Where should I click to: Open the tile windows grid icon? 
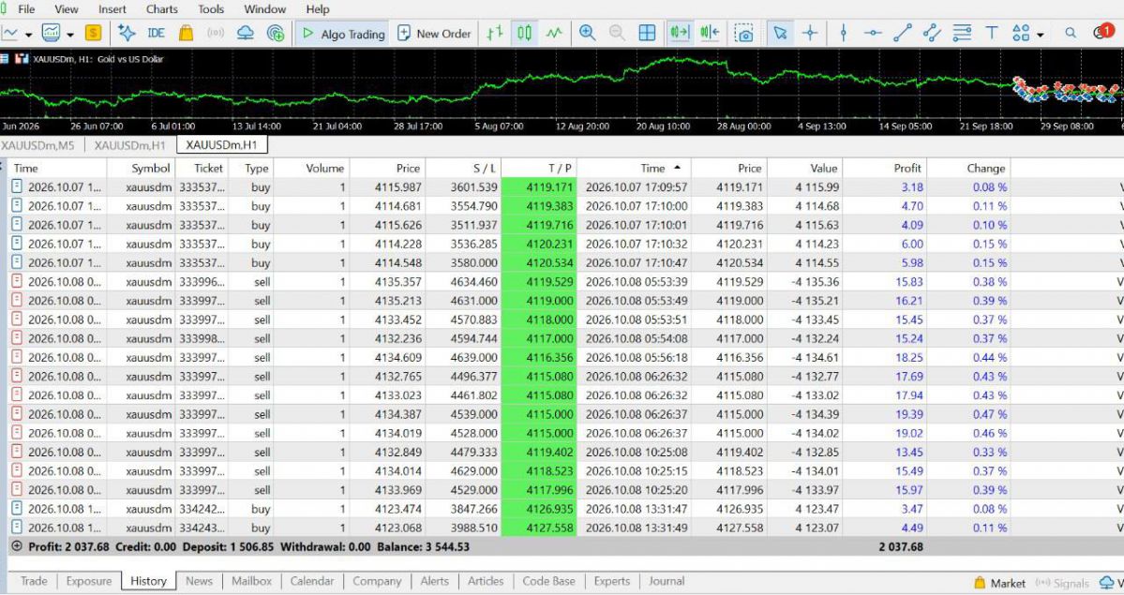[647, 33]
